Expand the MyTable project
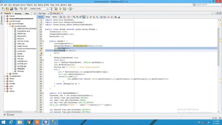Image resolution: width=222 pixels, height=125 pixels. (x=5, y=84)
